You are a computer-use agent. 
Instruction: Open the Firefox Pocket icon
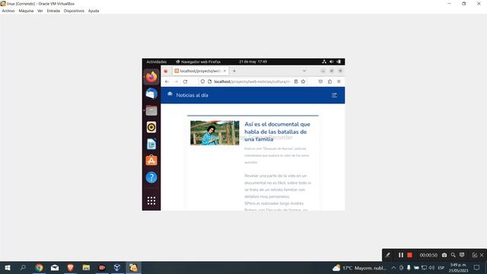click(320, 81)
